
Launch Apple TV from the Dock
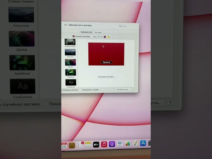96,144
